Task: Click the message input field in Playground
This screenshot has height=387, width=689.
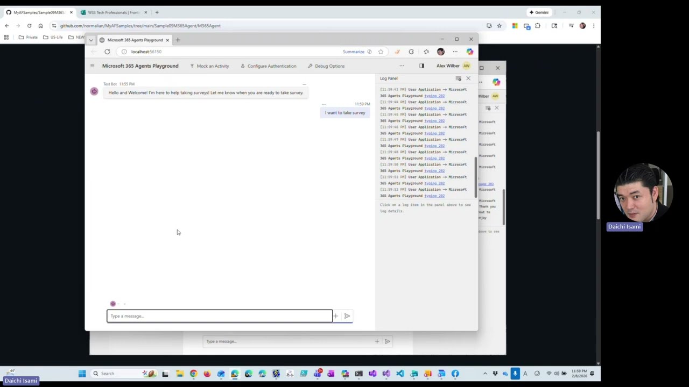Action: click(x=220, y=316)
